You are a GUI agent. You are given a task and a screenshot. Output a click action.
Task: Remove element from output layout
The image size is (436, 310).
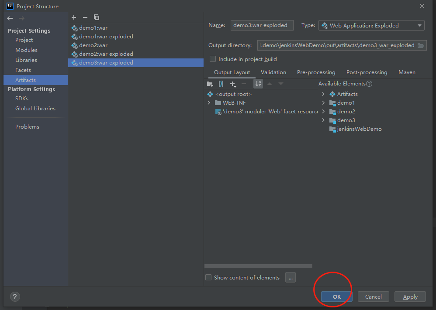point(244,84)
